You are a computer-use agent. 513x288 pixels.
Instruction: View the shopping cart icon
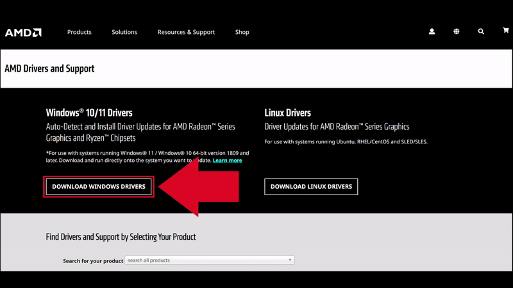point(505,31)
